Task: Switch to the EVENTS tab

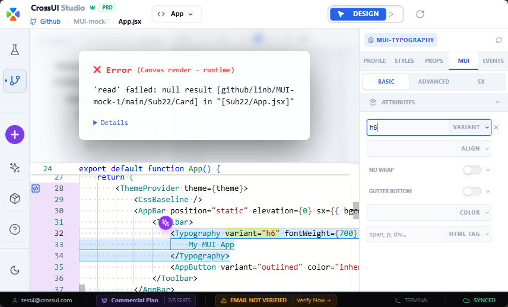Action: click(x=493, y=61)
